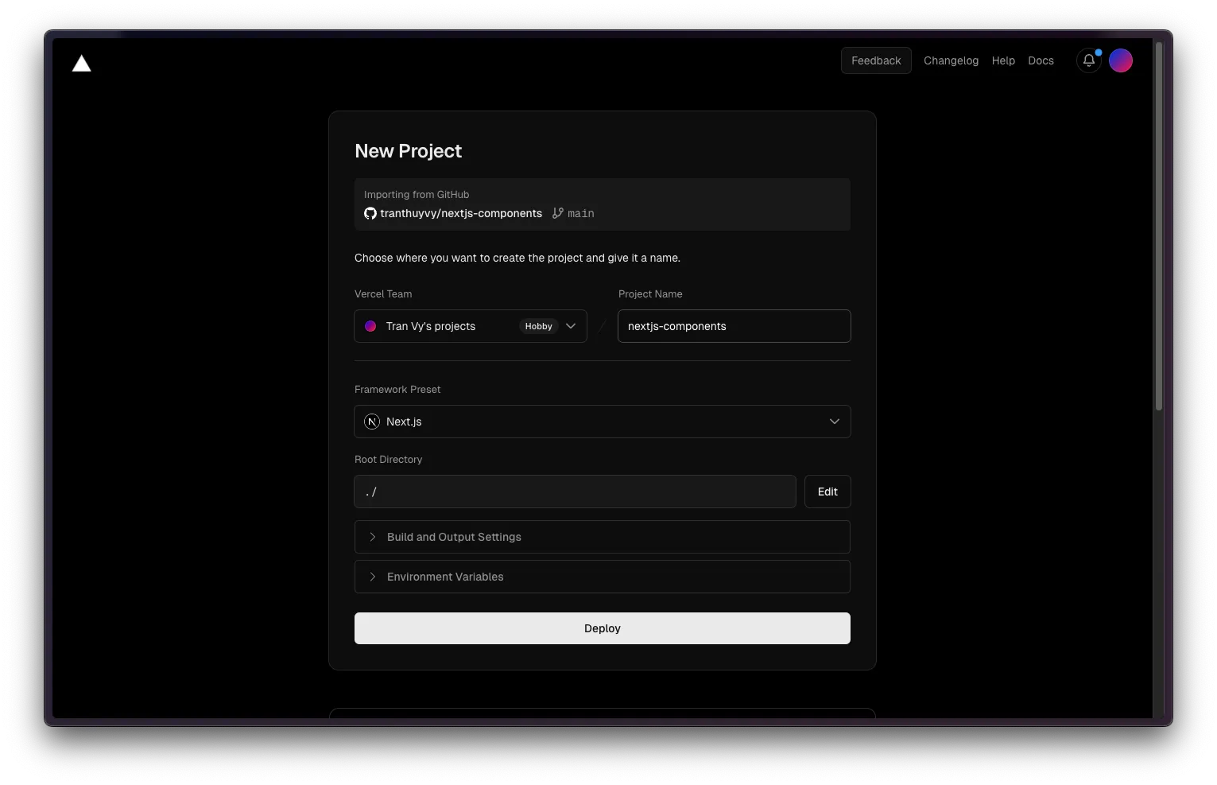
Task: Click the New Project heading
Action: pyautogui.click(x=408, y=151)
